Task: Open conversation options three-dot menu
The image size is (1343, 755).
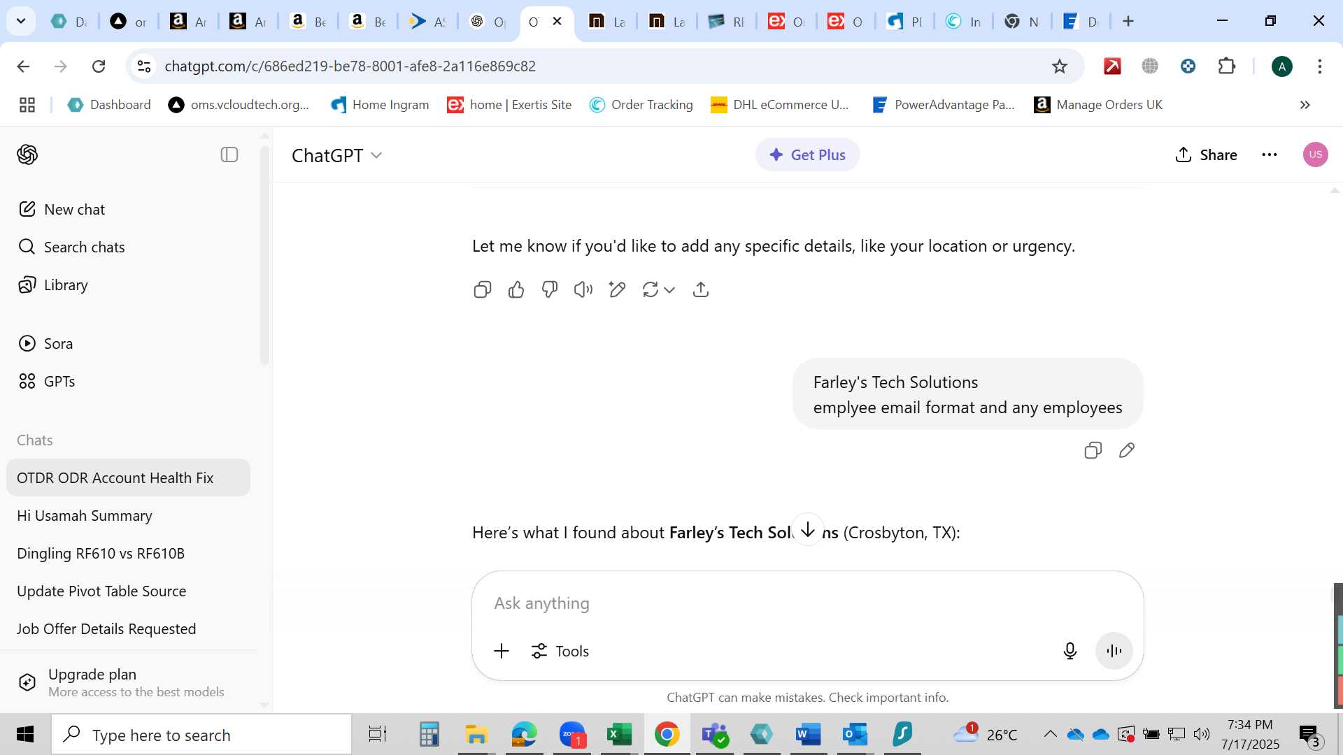Action: pyautogui.click(x=1270, y=154)
